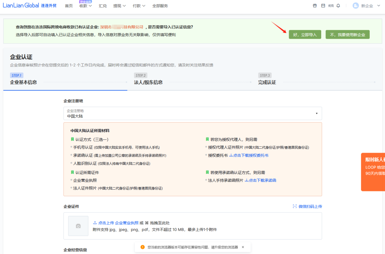Viewport: 385px width, 254px height.
Task: Click the 新企业 account avatar icon
Action: pos(355,6)
